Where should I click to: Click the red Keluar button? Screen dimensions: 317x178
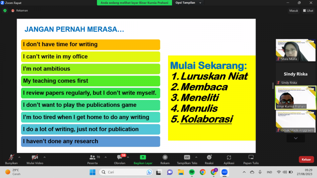[306, 159]
